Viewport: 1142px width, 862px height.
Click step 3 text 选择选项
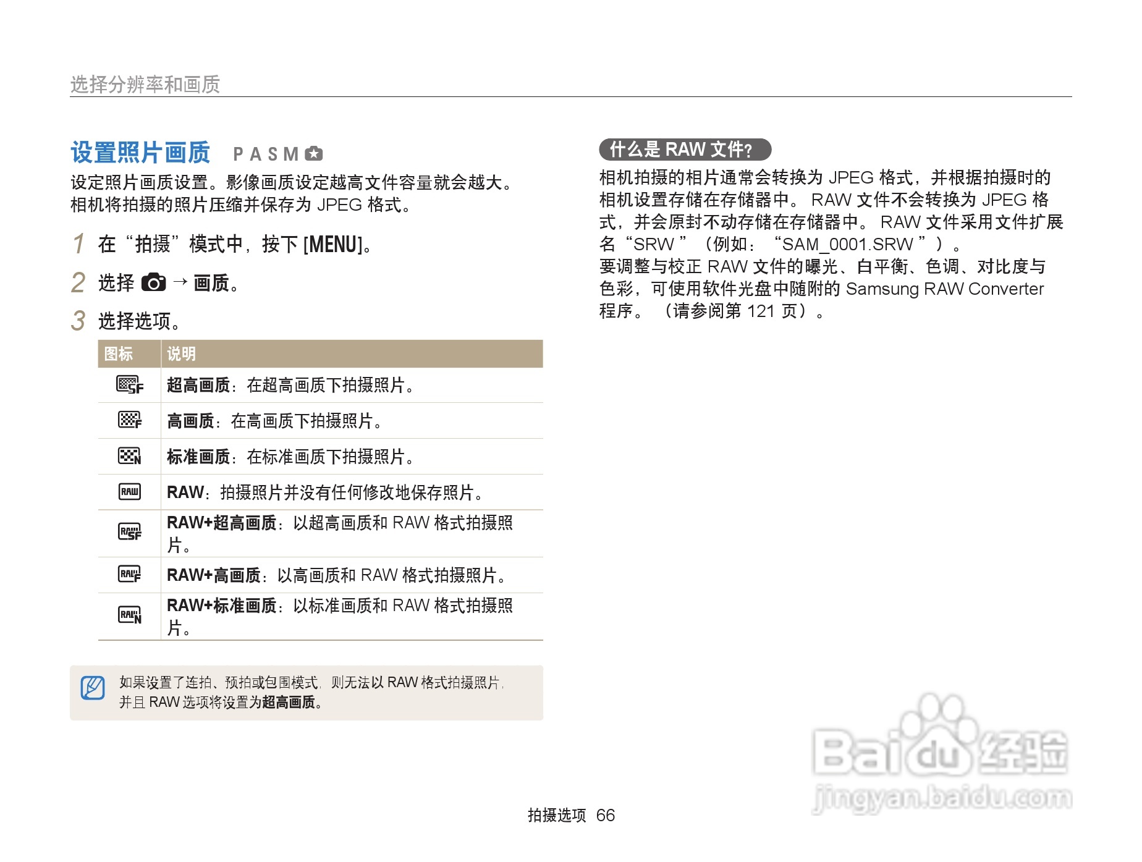(140, 321)
